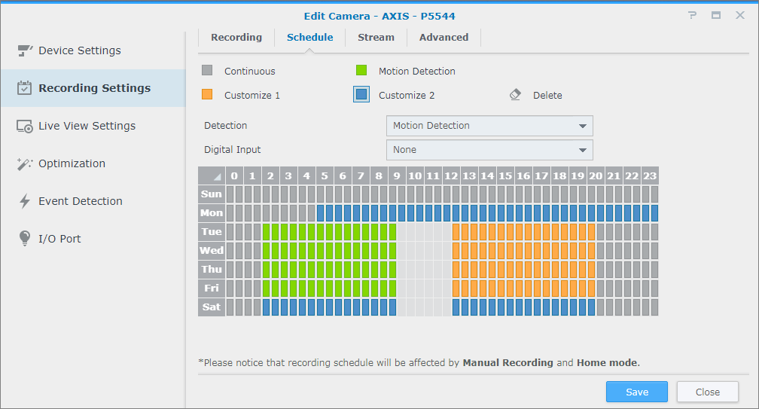The width and height of the screenshot is (759, 409).
Task: Click the Device Settings camera icon
Action: (x=25, y=50)
